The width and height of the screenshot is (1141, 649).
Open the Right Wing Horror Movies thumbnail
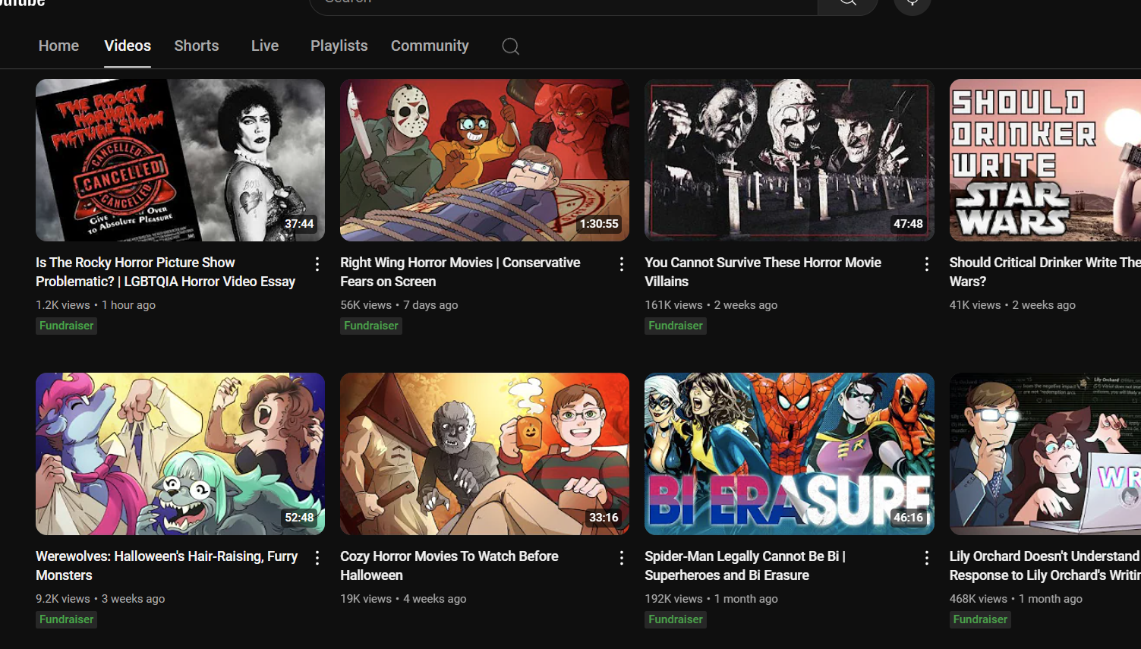click(x=484, y=160)
